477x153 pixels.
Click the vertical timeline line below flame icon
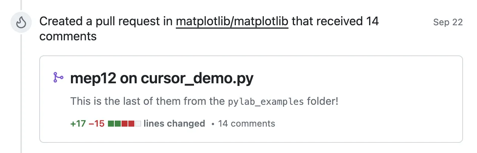[21, 94]
